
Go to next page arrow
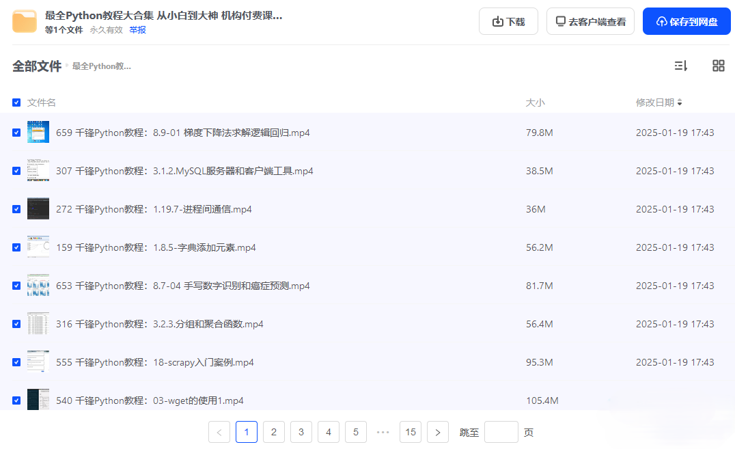coord(438,432)
